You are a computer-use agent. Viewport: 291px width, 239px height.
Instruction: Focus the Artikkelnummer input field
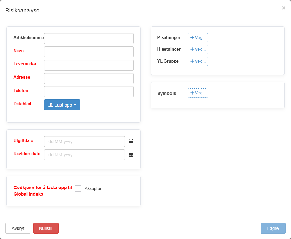[89, 39]
